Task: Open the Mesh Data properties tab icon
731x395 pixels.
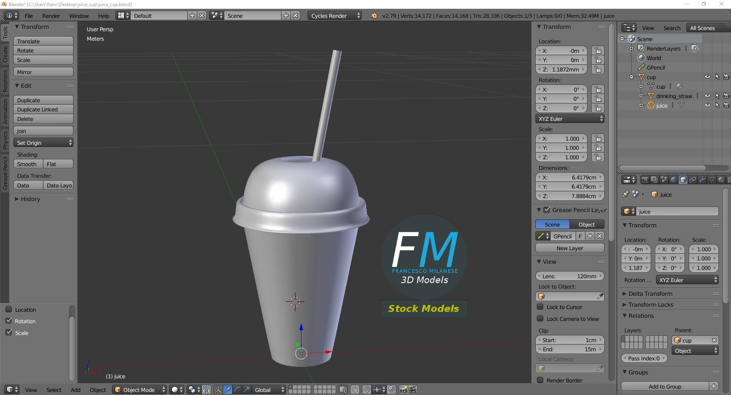Action: (712, 180)
